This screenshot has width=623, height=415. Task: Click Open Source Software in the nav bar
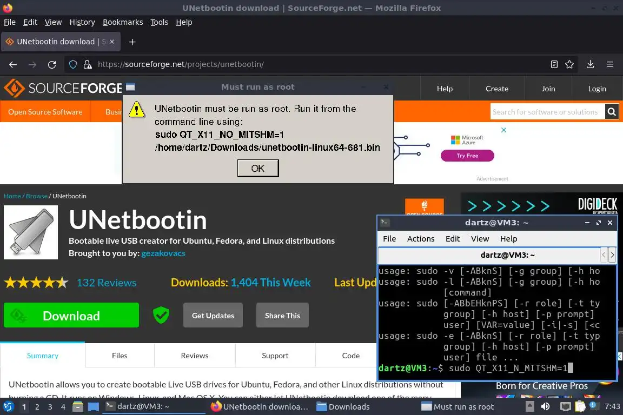[x=45, y=112]
